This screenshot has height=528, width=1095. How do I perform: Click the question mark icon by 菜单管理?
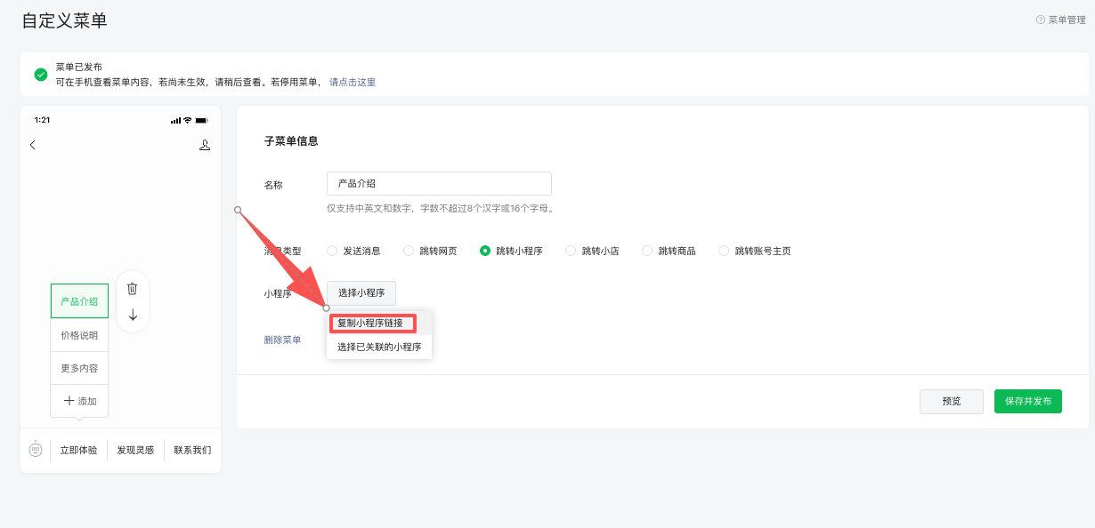click(x=1040, y=20)
